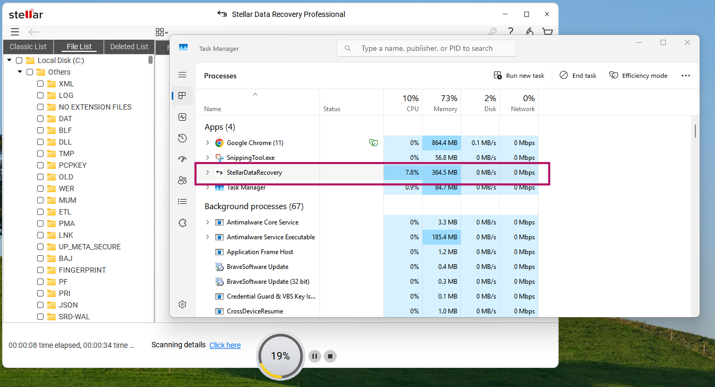Switch to the Deleted List tab
Viewport: 715px width, 387px height.
[x=128, y=47]
